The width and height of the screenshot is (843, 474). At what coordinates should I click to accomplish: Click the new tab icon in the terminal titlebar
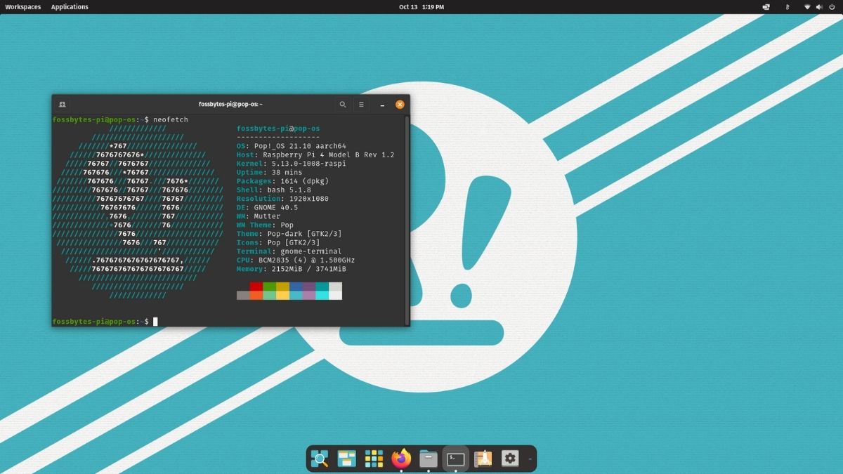tap(62, 104)
